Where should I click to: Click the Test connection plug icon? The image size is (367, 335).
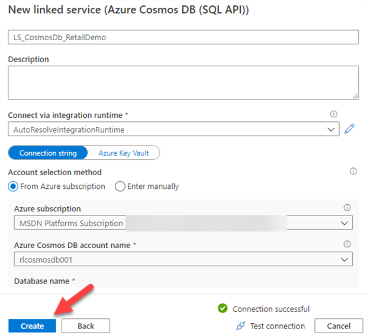[240, 326]
